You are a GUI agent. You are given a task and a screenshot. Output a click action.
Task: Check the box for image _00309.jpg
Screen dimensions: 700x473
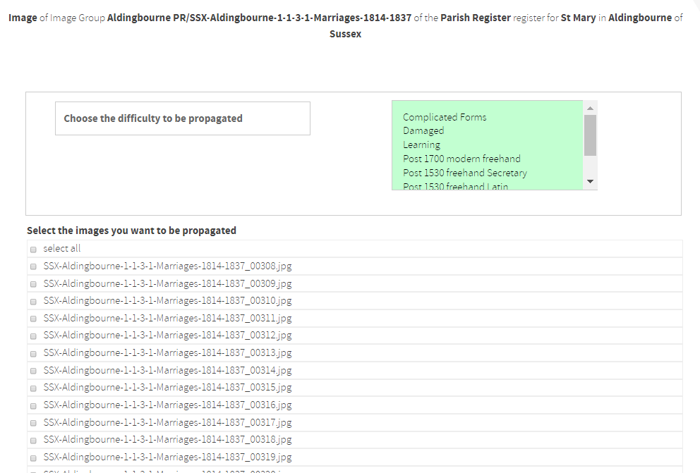pyautogui.click(x=33, y=284)
